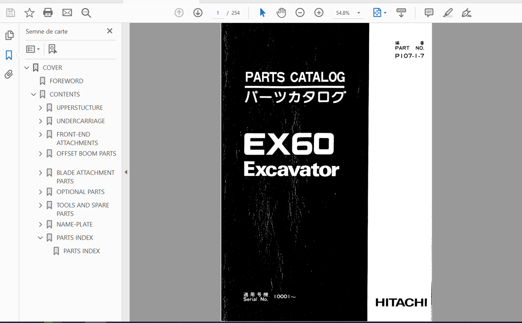Toggle the Bookmarks panel icon
The height and width of the screenshot is (323, 522).
pyautogui.click(x=9, y=55)
